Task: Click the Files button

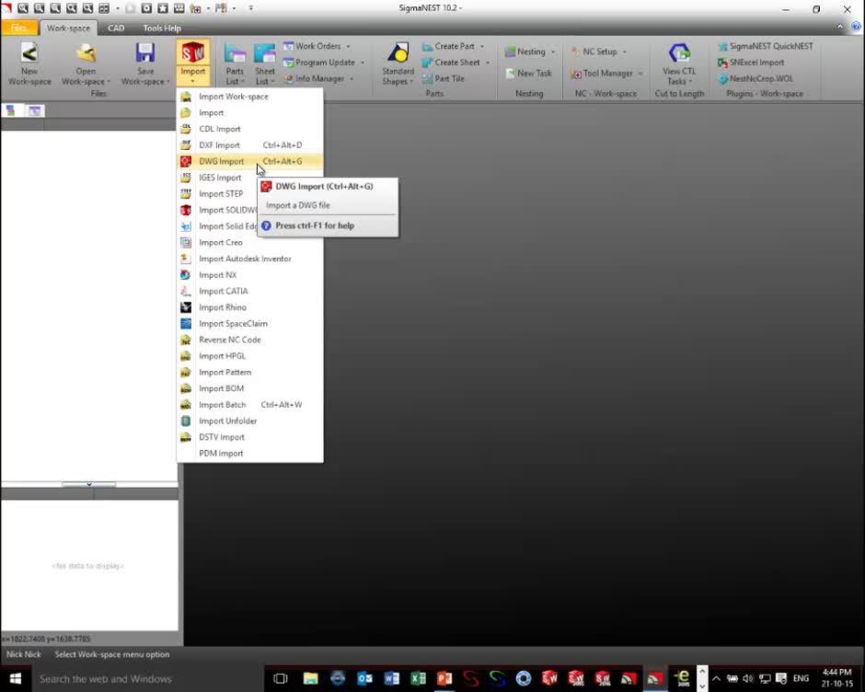Action: tap(18, 29)
